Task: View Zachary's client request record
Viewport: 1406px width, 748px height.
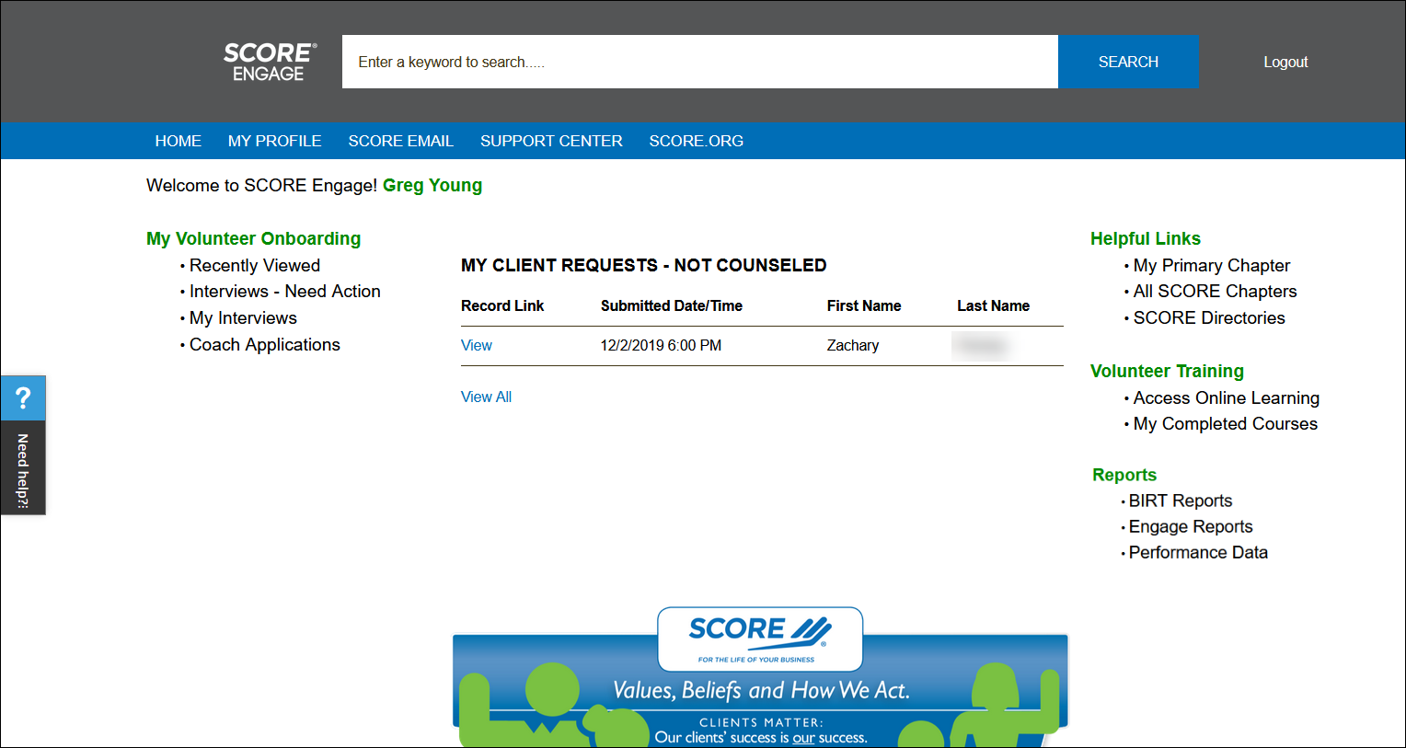Action: (x=477, y=345)
